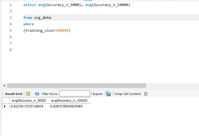Viewport: 199px width, 136px height.
Task: Place cursor on the 'where' keyword
Action: [x=29, y=24]
